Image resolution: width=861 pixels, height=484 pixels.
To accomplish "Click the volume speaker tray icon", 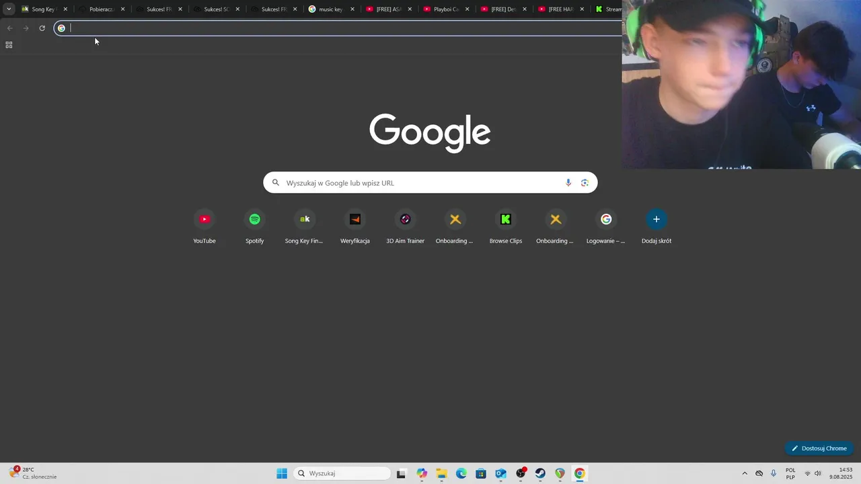I will coord(818,473).
